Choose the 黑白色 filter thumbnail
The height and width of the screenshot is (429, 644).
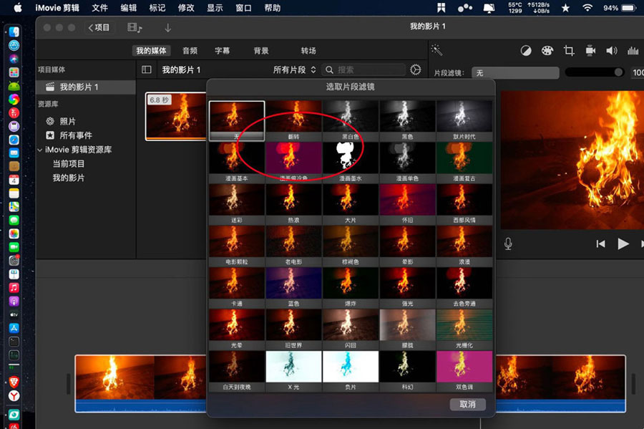(351, 120)
